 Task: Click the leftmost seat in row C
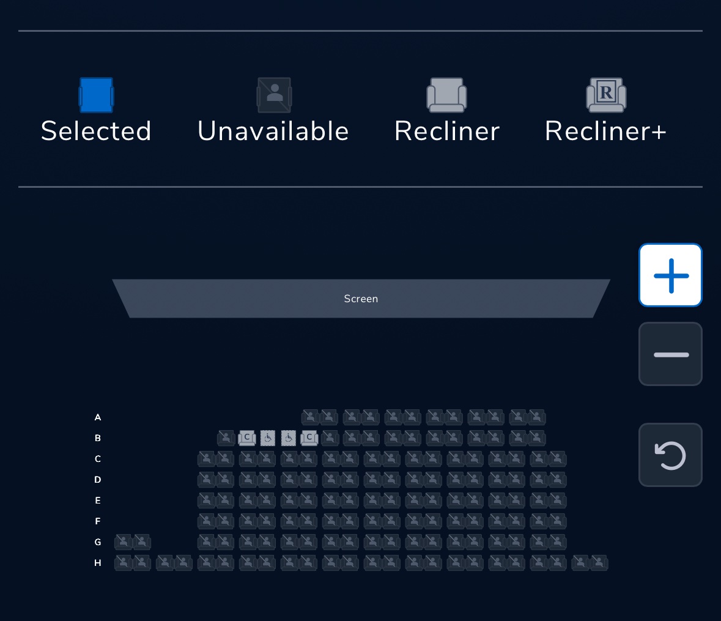pyautogui.click(x=207, y=459)
